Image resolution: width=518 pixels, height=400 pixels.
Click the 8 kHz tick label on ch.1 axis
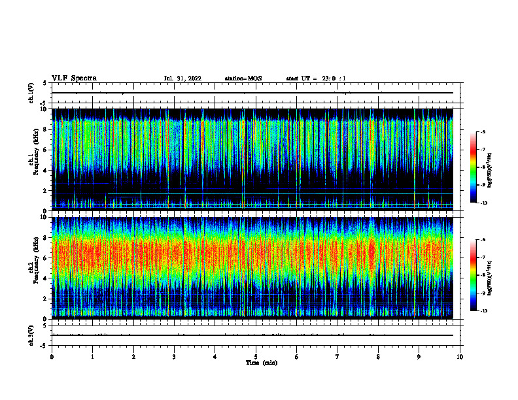(x=46, y=129)
